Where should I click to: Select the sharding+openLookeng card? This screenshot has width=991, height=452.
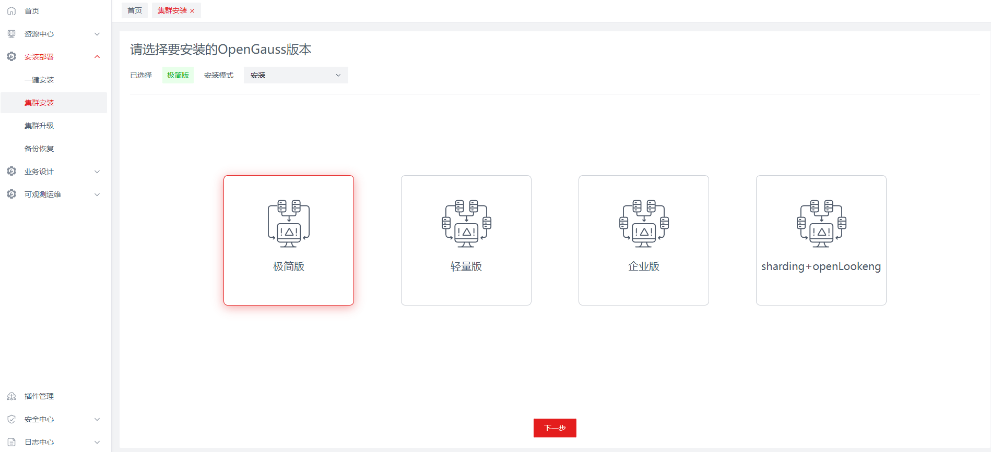coord(821,240)
